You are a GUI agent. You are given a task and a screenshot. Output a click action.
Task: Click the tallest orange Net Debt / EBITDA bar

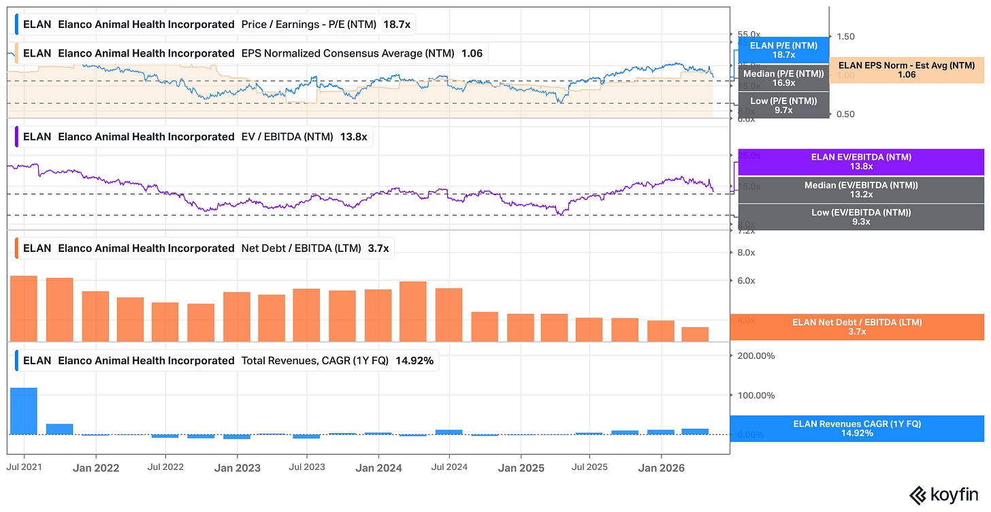(x=24, y=308)
